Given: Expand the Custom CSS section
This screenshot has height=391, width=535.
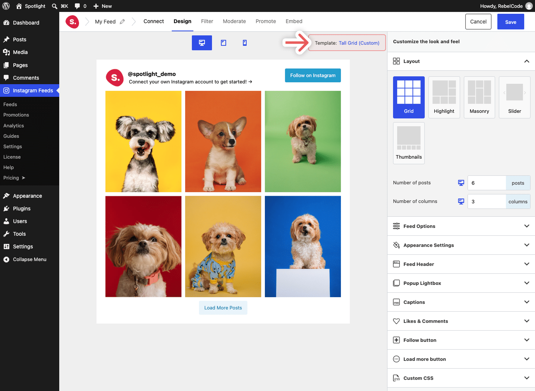Looking at the screenshot, I should click(527, 378).
